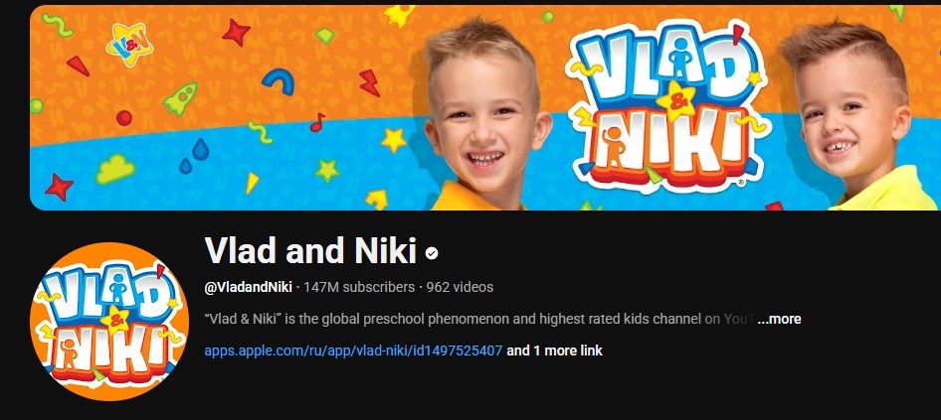The width and height of the screenshot is (941, 420).
Task: Click the large Vlad & Niki banner logo
Action: [x=666, y=105]
